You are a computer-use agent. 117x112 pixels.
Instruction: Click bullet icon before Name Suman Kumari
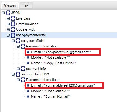pos(28,96)
